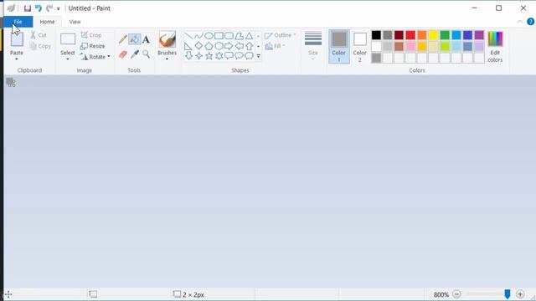Choose the Triangle shape
Screen dimensions: 536x301
coord(250,36)
